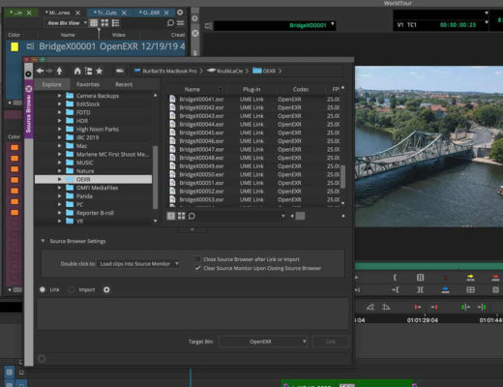The width and height of the screenshot is (503, 387).
Task: Expand the HDR folder in tree
Action: [x=59, y=121]
